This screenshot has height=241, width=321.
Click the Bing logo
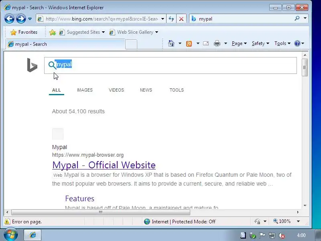[x=32, y=65]
